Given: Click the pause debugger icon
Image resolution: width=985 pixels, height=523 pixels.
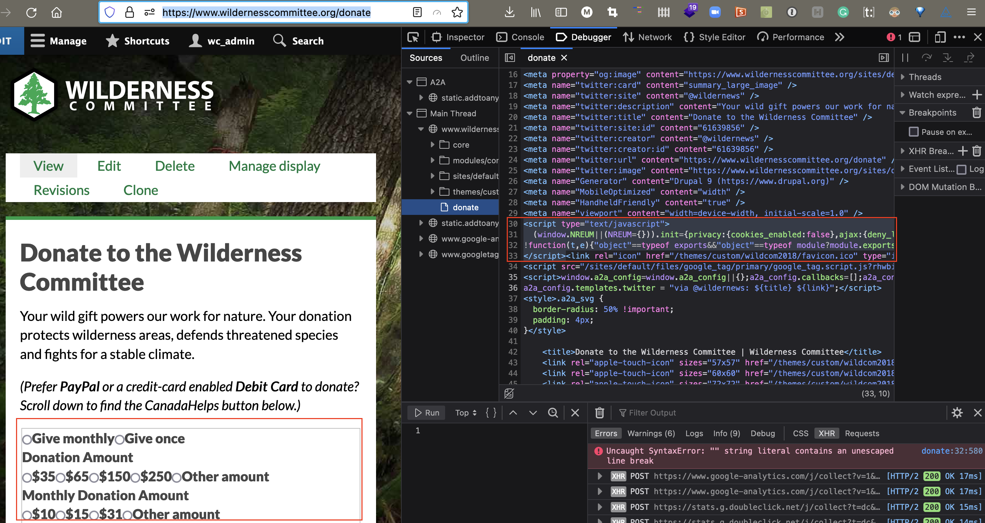Looking at the screenshot, I should click(x=905, y=58).
